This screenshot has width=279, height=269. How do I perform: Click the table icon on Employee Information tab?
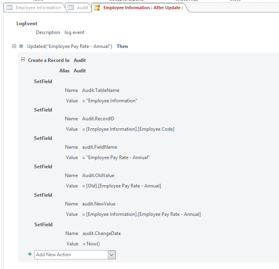(x=9, y=8)
